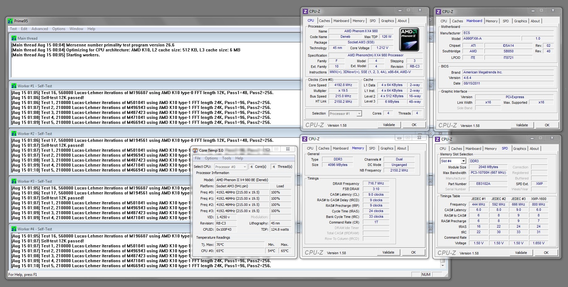Open About tab in CPU-Z SPD window

pos(534,149)
